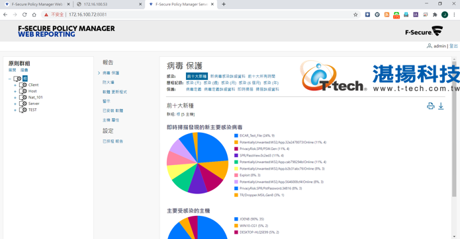The width and height of the screenshot is (460, 239).
Task: Bookmark page with the star icon
Action: [355, 15]
